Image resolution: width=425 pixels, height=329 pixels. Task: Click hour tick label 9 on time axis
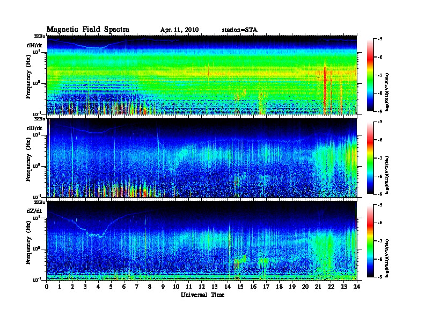pos(163,287)
